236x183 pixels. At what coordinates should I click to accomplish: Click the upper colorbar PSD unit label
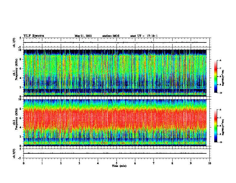point(223,78)
